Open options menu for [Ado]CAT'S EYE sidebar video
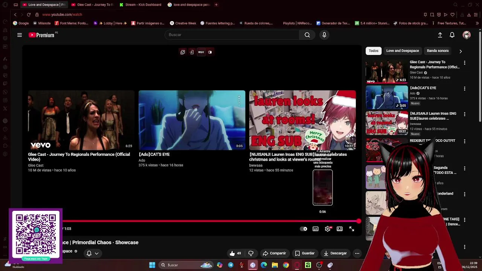 click(465, 88)
